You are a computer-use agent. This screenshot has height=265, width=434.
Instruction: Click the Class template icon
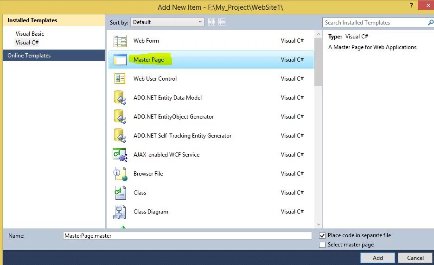tap(120, 193)
